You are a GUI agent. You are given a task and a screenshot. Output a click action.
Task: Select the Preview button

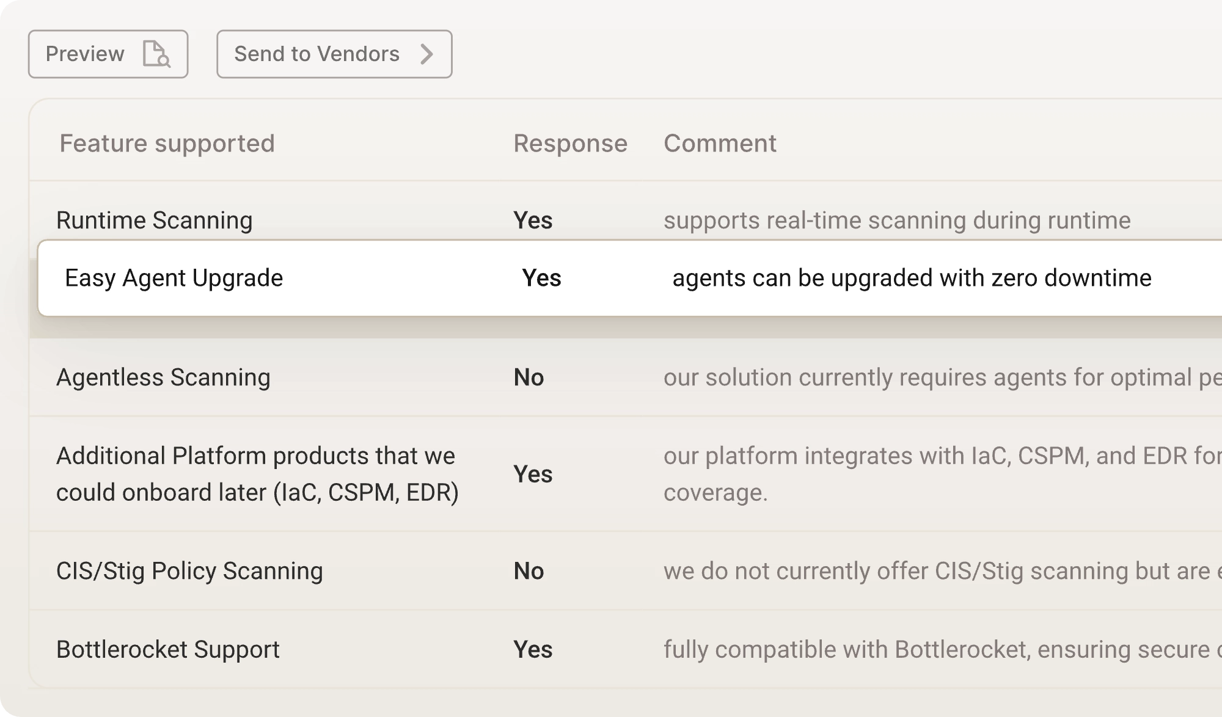coord(108,54)
